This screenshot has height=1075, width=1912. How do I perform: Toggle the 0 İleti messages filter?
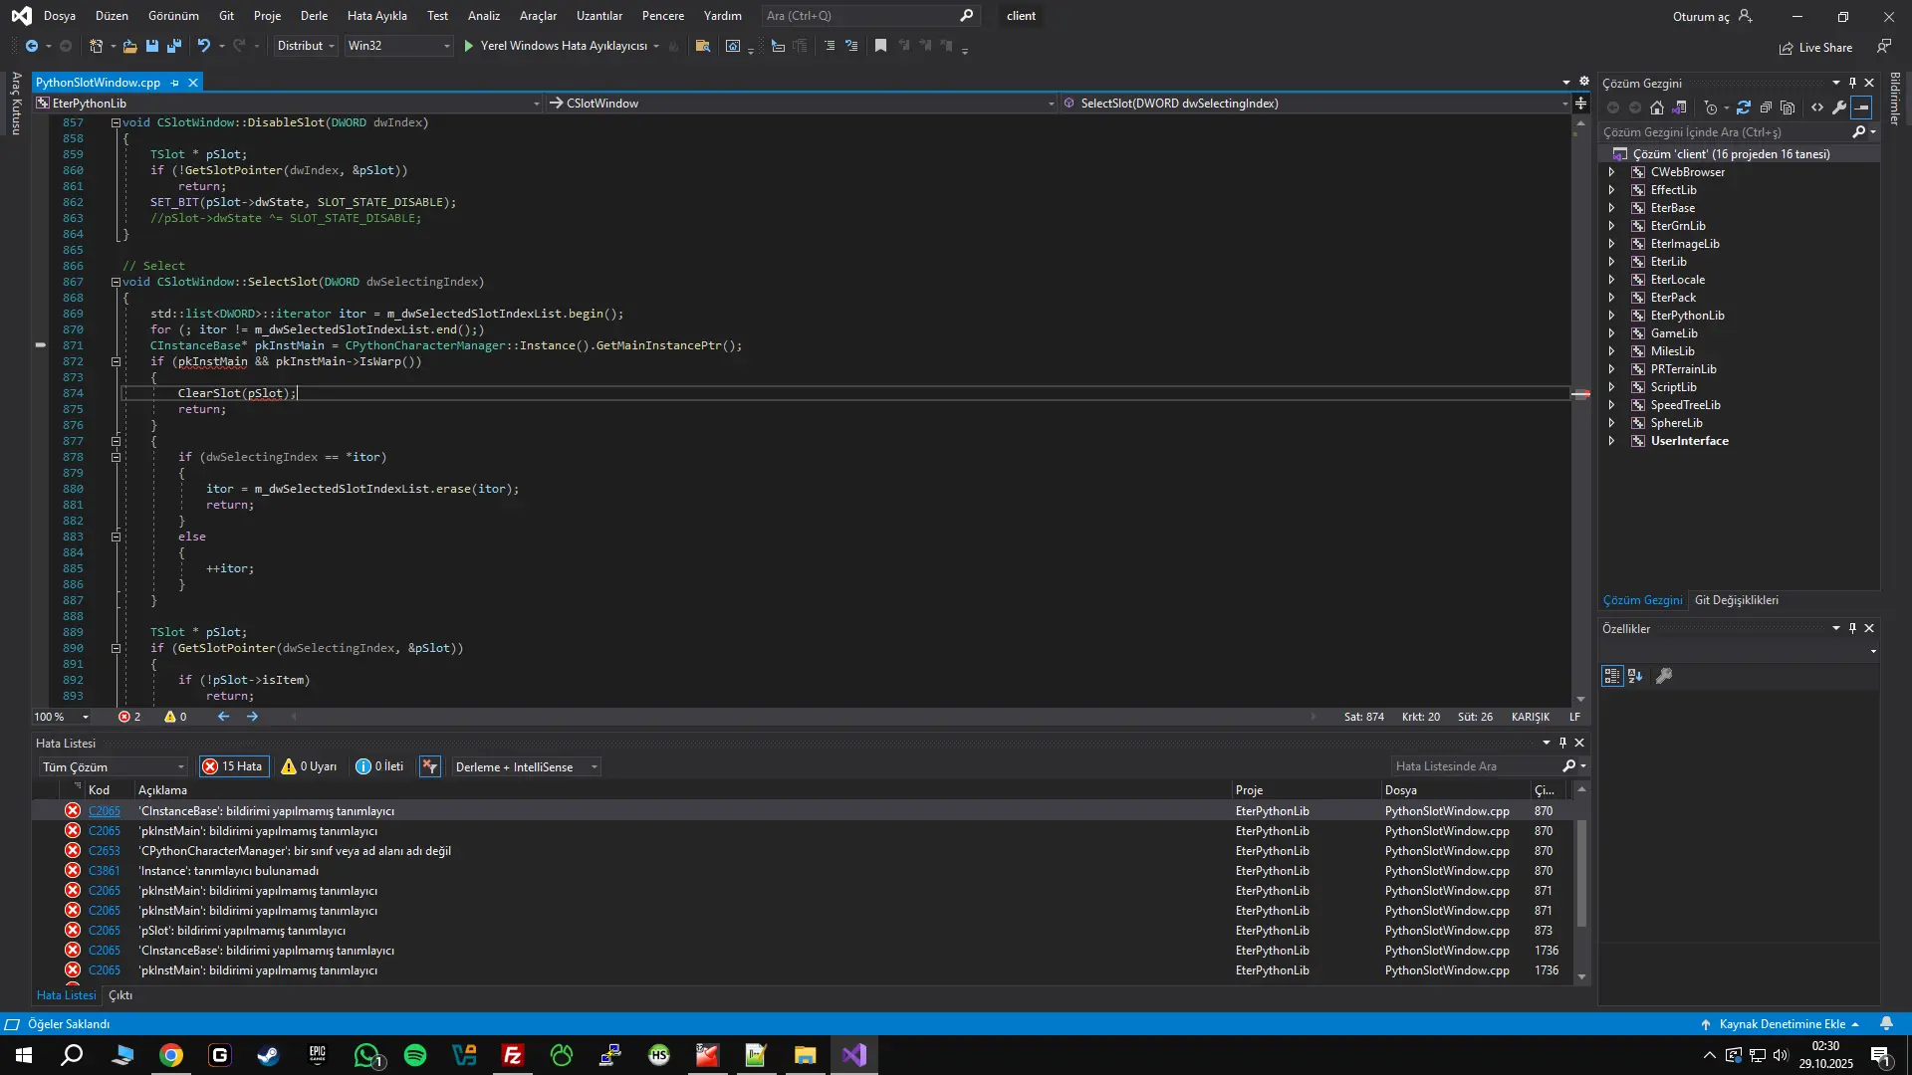pyautogui.click(x=379, y=766)
